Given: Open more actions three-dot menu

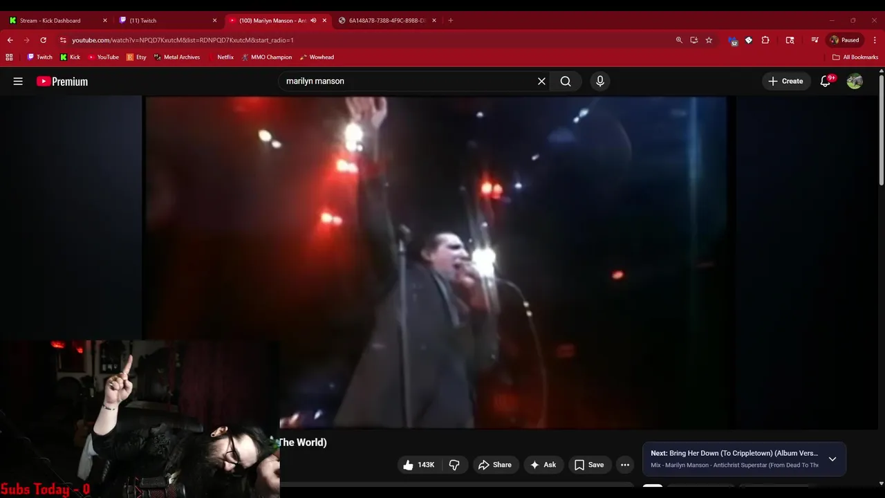Looking at the screenshot, I should 625,465.
